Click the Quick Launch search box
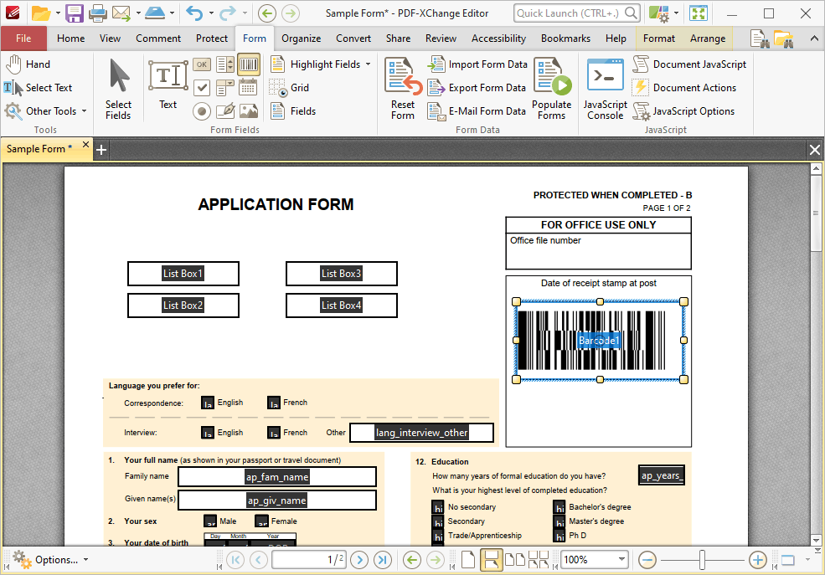Screen dimensions: 825x575 click(x=576, y=13)
